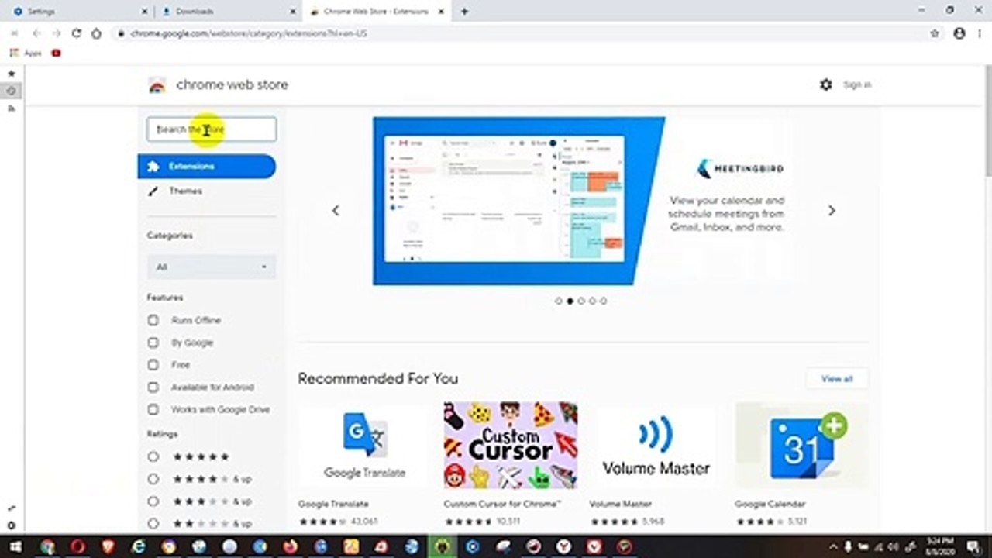Close the Downloads browser tab
The height and width of the screenshot is (558, 992).
293,12
